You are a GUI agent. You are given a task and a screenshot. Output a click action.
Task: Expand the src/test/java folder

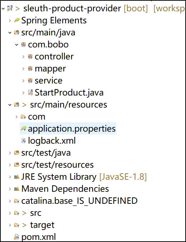tap(10, 153)
